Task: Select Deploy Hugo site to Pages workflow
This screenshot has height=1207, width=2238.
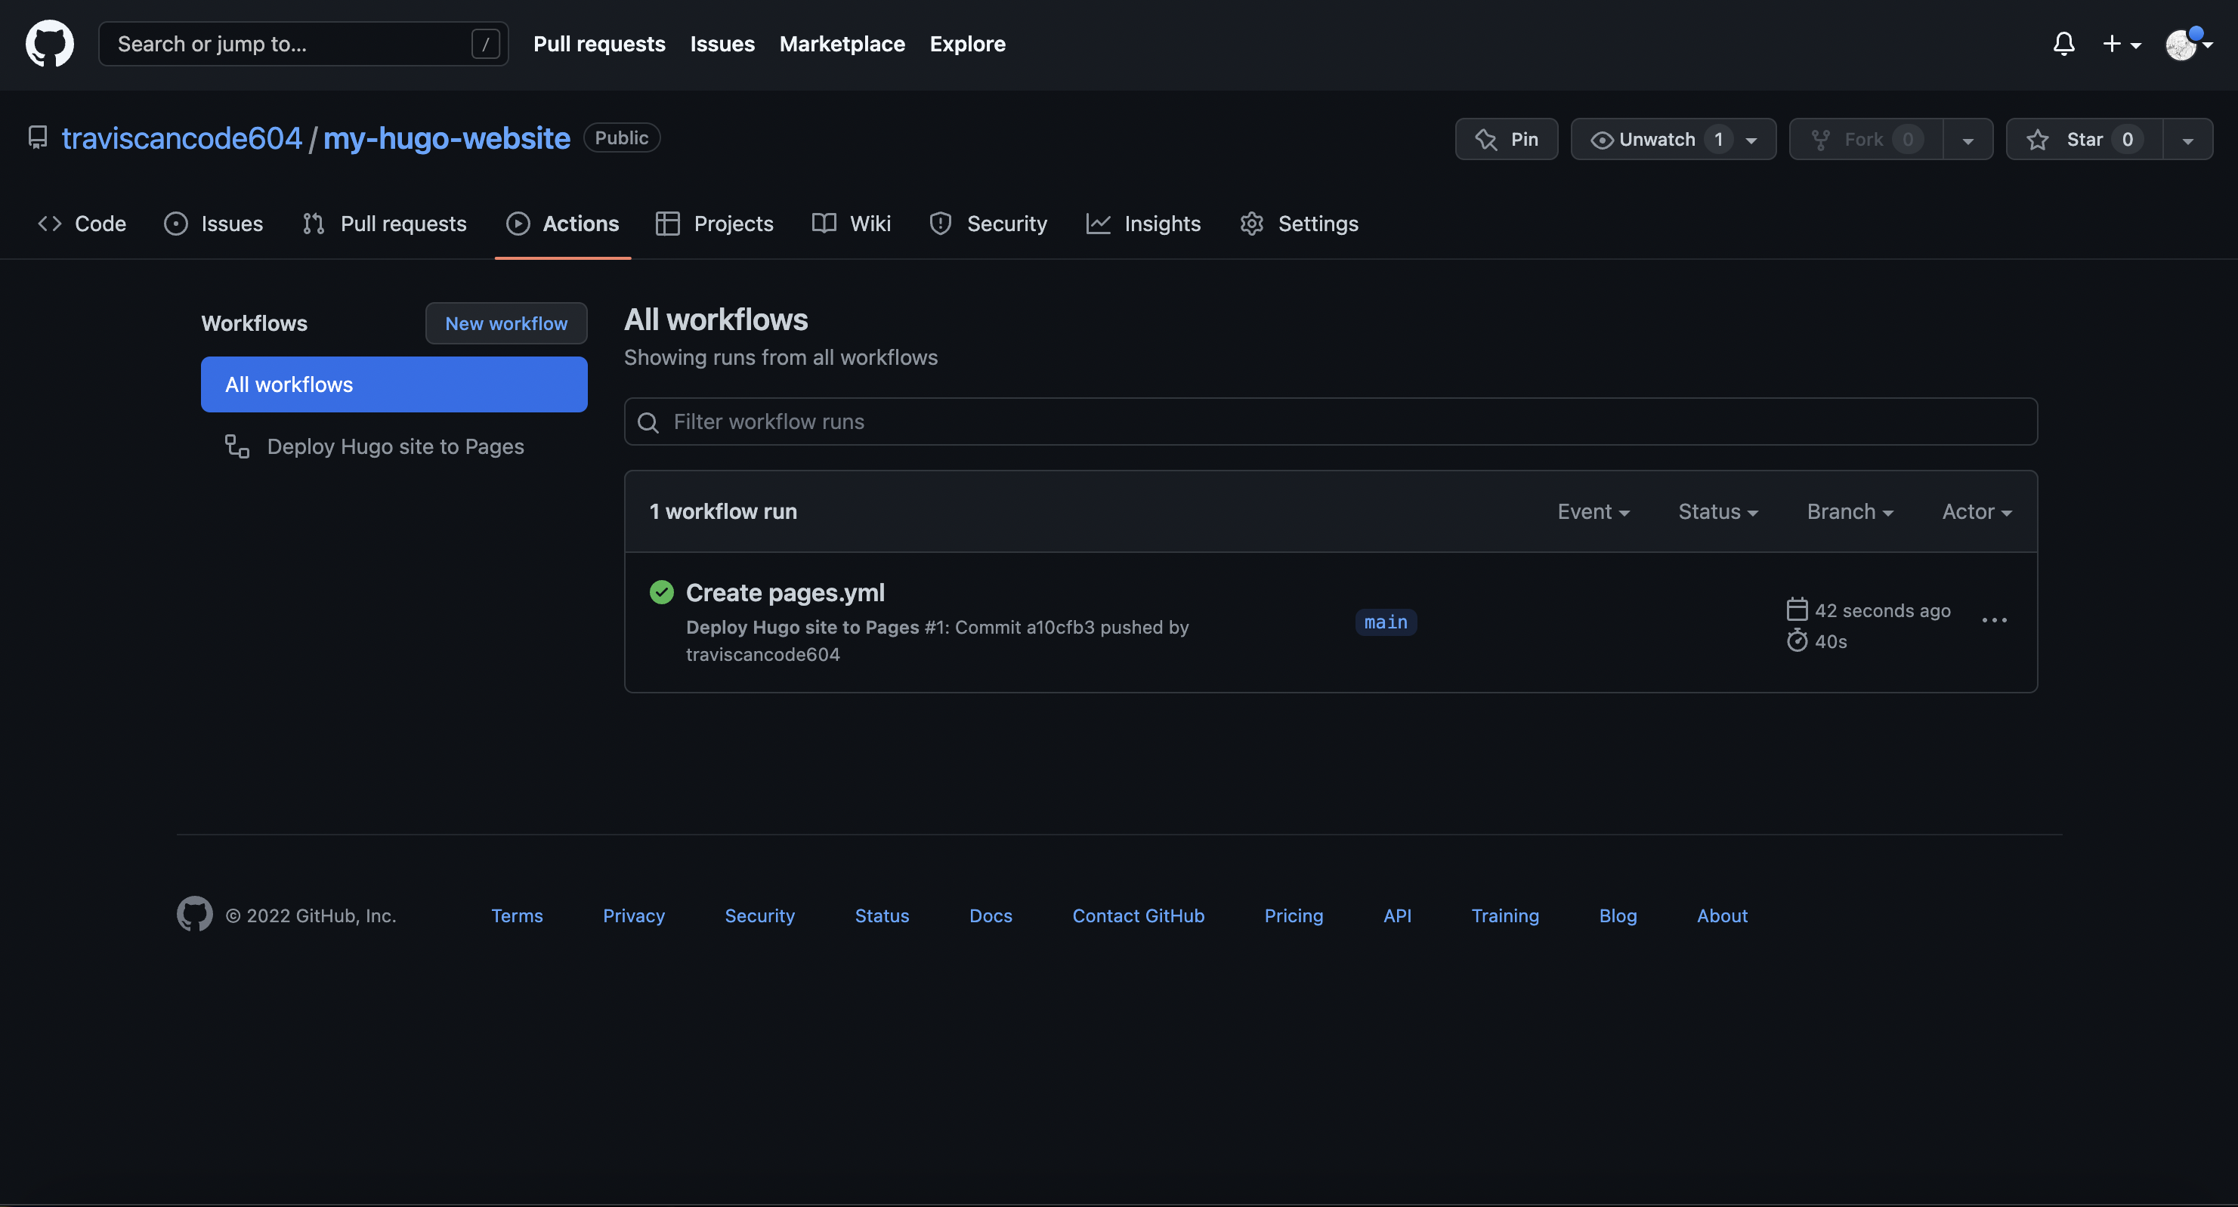Action: tap(394, 446)
